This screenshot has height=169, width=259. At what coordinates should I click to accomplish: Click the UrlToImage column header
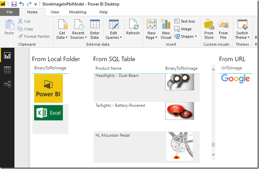tap(231, 68)
